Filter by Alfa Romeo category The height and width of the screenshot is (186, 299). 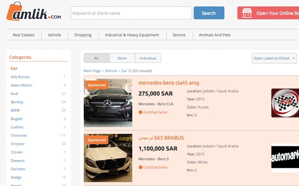[x=20, y=77]
